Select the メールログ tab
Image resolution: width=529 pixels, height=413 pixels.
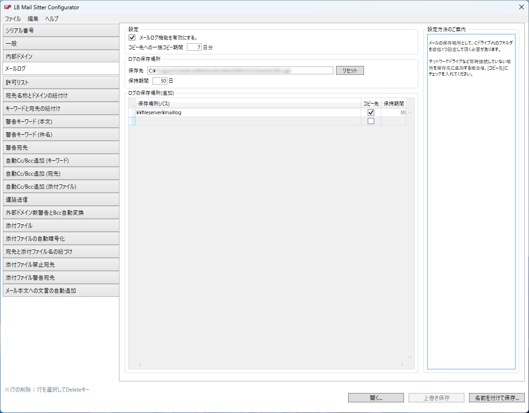[x=61, y=68]
